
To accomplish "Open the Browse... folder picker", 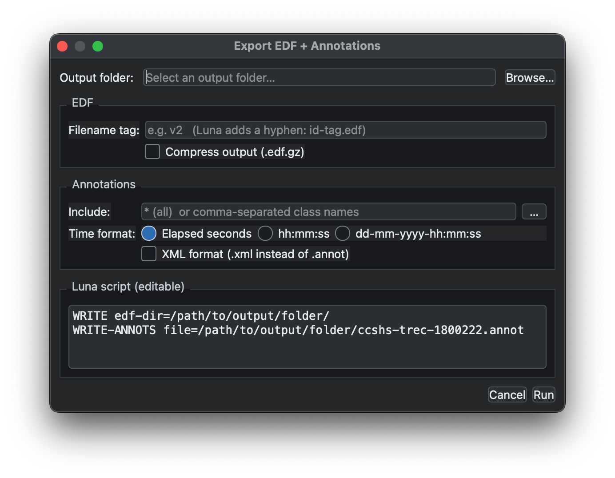I will (530, 78).
